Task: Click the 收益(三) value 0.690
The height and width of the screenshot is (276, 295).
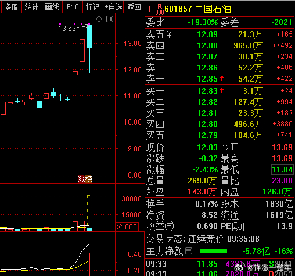Action: (207, 226)
